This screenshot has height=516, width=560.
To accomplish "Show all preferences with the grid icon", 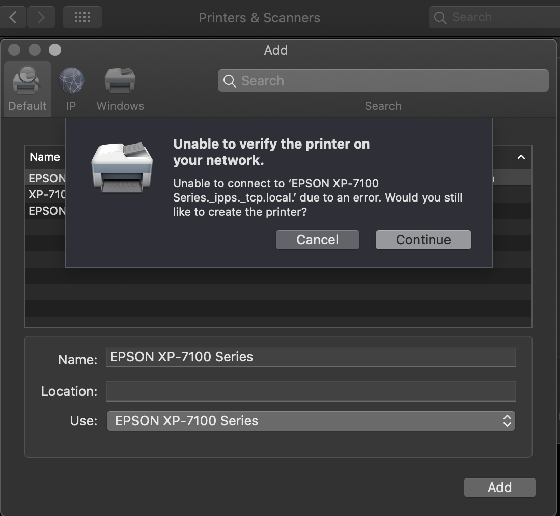I will [x=82, y=17].
